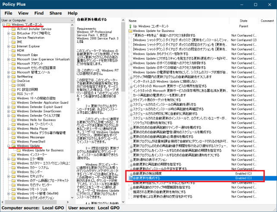
Task: Select the Windows PowerShell folder icon
Action: coord(14,142)
